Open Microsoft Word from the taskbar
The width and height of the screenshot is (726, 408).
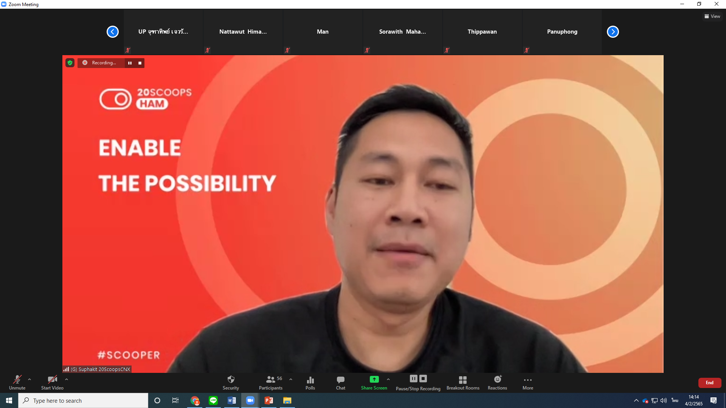(x=232, y=400)
